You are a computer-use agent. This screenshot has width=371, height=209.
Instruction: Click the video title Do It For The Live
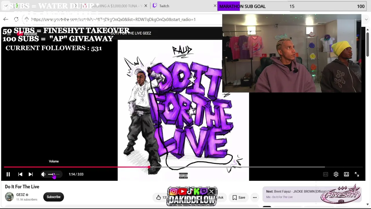[22, 187]
